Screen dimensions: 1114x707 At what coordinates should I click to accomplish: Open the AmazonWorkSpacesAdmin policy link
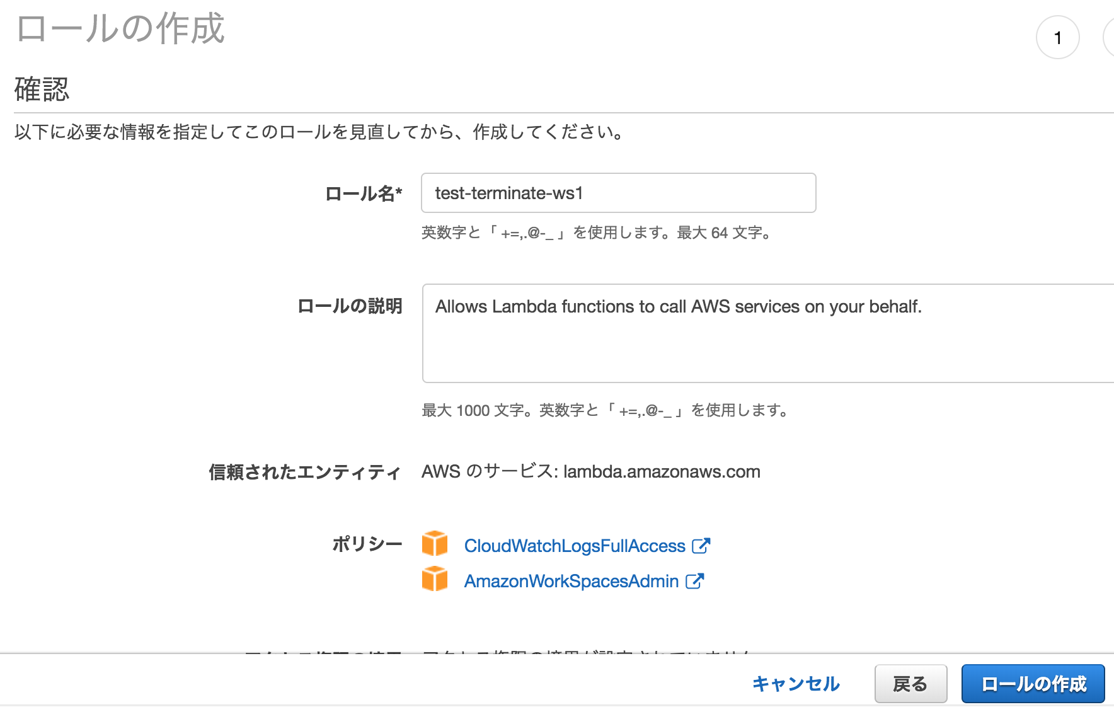pos(571,581)
